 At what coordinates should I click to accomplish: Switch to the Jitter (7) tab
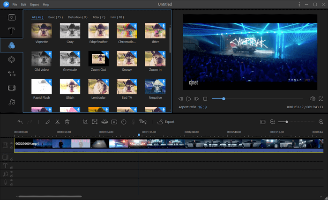99,17
